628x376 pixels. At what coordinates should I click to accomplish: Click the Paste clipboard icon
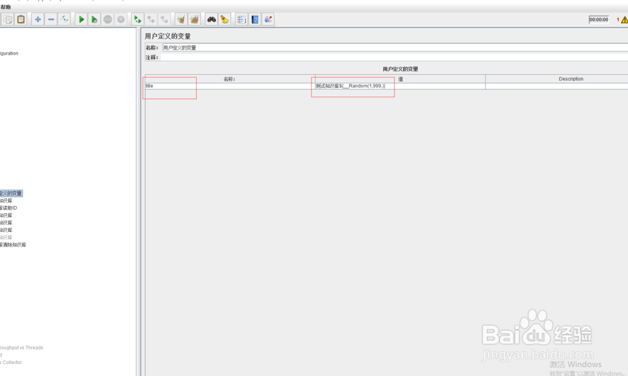click(x=21, y=19)
